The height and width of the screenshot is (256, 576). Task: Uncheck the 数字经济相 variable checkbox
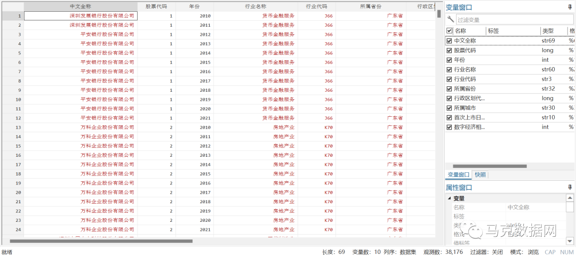(x=449, y=127)
